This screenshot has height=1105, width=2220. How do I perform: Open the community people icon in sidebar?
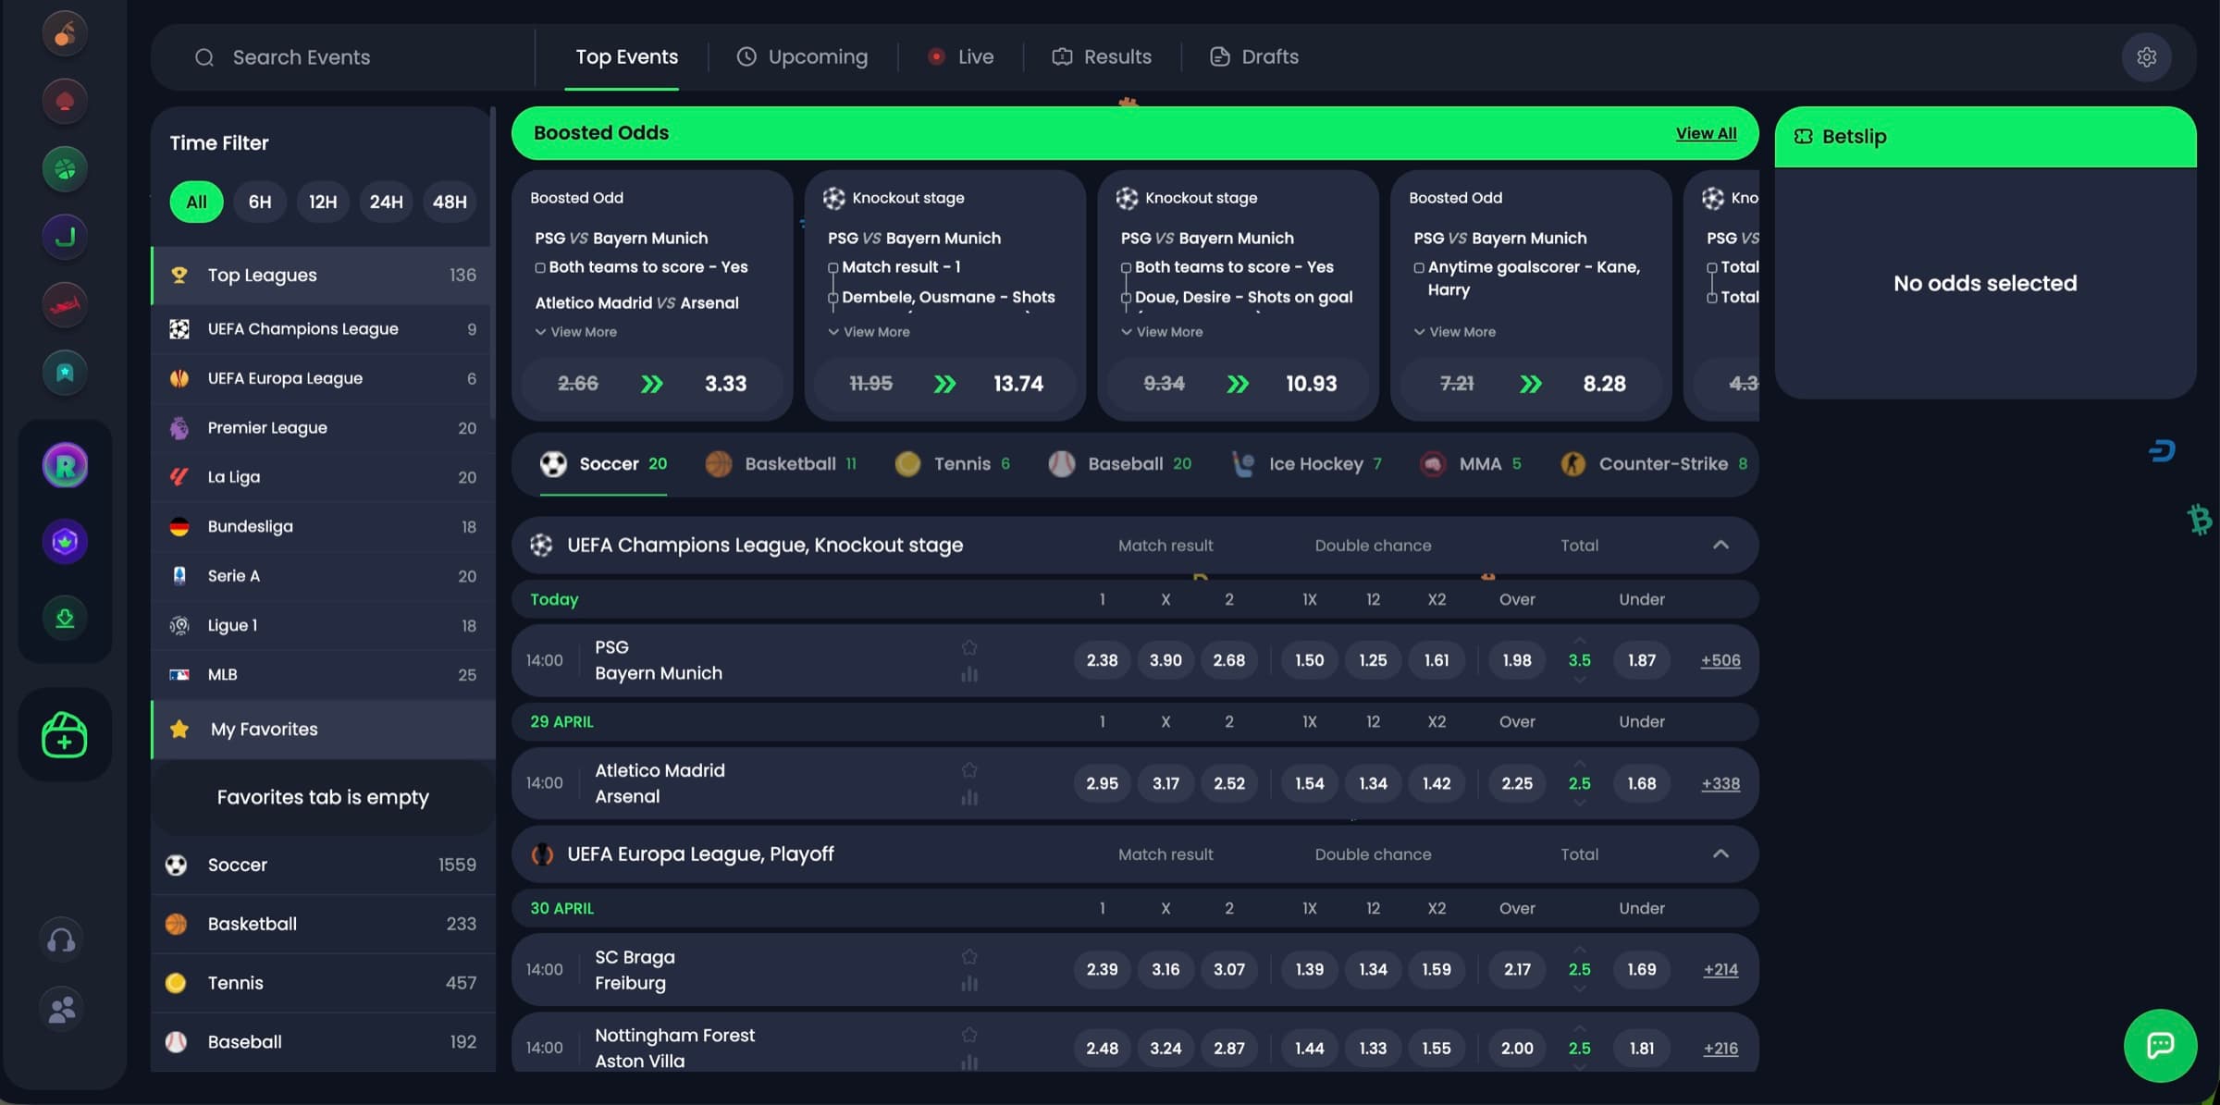(x=62, y=1009)
